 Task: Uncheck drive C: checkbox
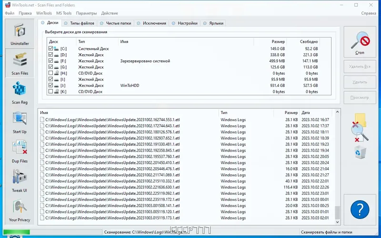50,48
